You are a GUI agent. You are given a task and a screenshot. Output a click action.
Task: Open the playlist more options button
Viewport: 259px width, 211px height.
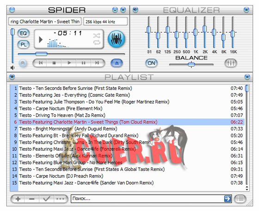[60, 199]
